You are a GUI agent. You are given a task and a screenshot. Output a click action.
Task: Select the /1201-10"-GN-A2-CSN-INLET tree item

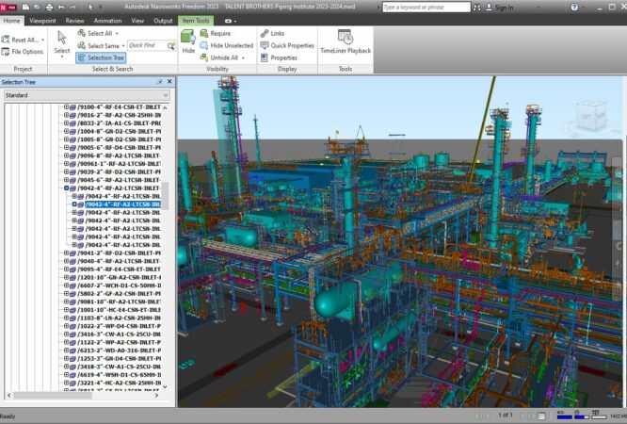pyautogui.click(x=119, y=277)
